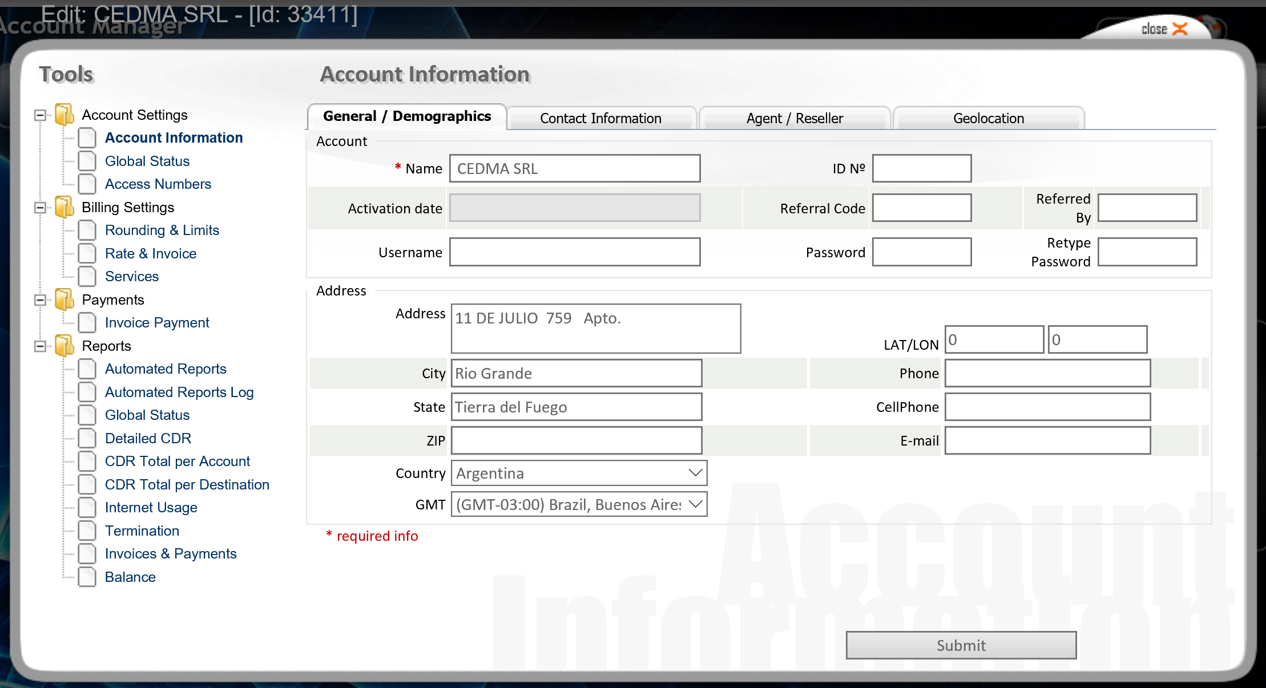Viewport: 1266px width, 688px height.
Task: Click the page icon beside Rate & Invoice
Action: pyautogui.click(x=87, y=253)
